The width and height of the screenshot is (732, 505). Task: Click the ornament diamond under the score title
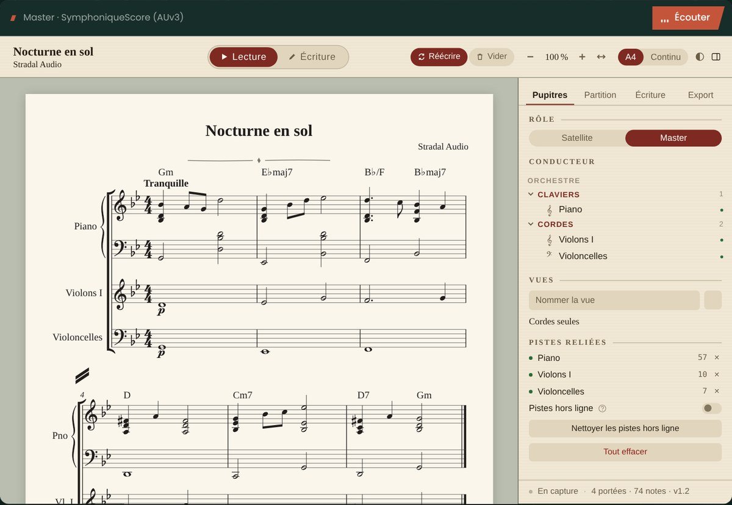pyautogui.click(x=259, y=160)
